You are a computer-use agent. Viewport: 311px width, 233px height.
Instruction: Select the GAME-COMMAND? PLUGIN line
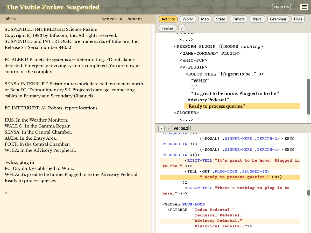210,53
